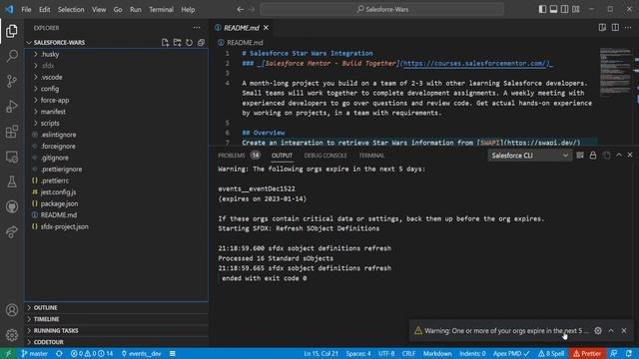Clear the output panel
The width and height of the screenshot is (639, 359).
pos(580,156)
